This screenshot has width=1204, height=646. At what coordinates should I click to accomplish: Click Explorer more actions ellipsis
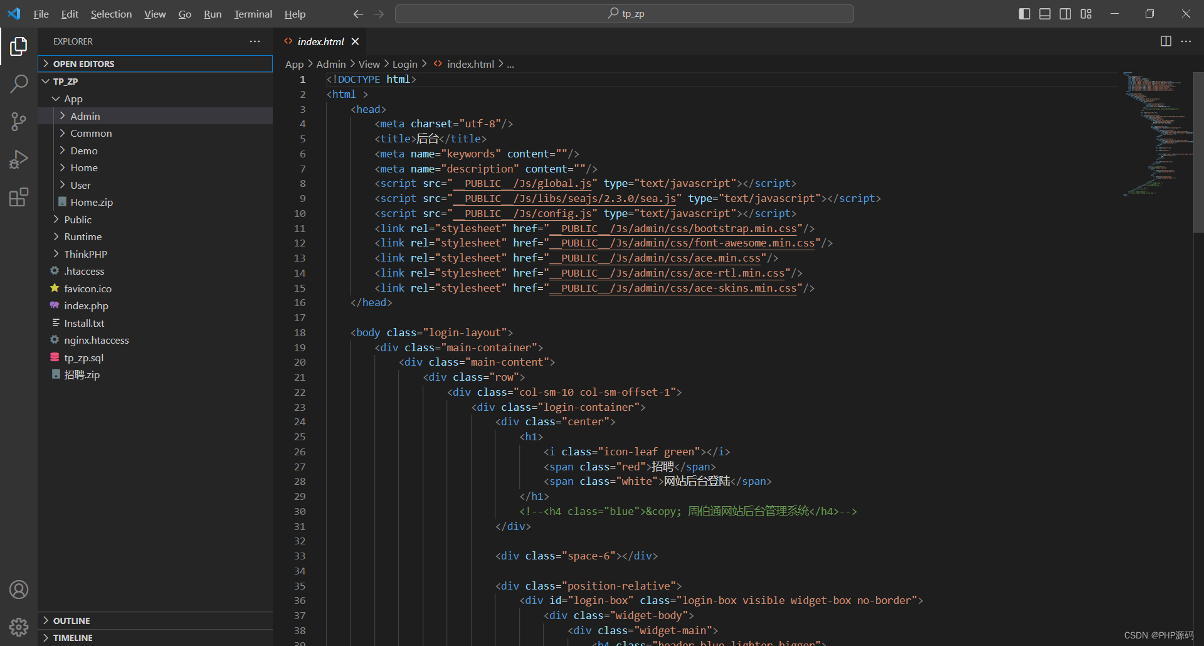click(x=255, y=41)
